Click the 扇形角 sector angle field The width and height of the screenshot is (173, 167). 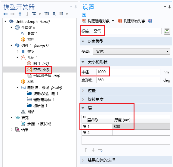[128, 80]
